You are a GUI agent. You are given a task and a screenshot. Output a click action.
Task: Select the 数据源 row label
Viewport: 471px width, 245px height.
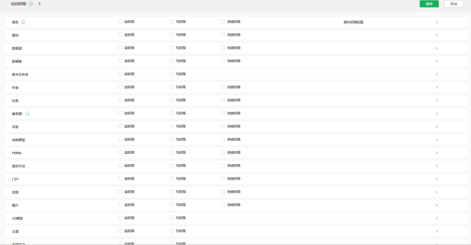[17, 48]
